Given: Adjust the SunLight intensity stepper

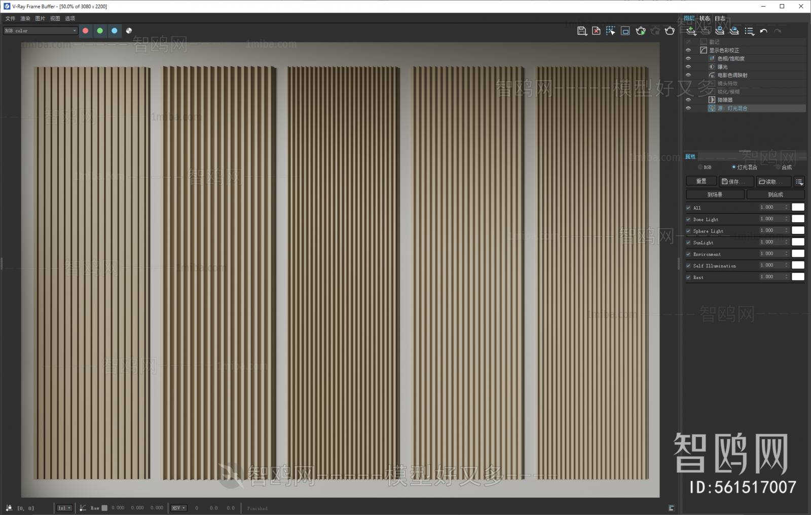Looking at the screenshot, I should [x=786, y=242].
